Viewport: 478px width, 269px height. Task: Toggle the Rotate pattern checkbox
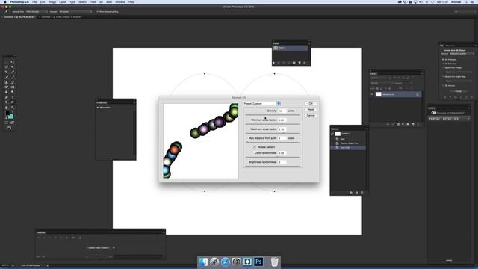(x=255, y=147)
